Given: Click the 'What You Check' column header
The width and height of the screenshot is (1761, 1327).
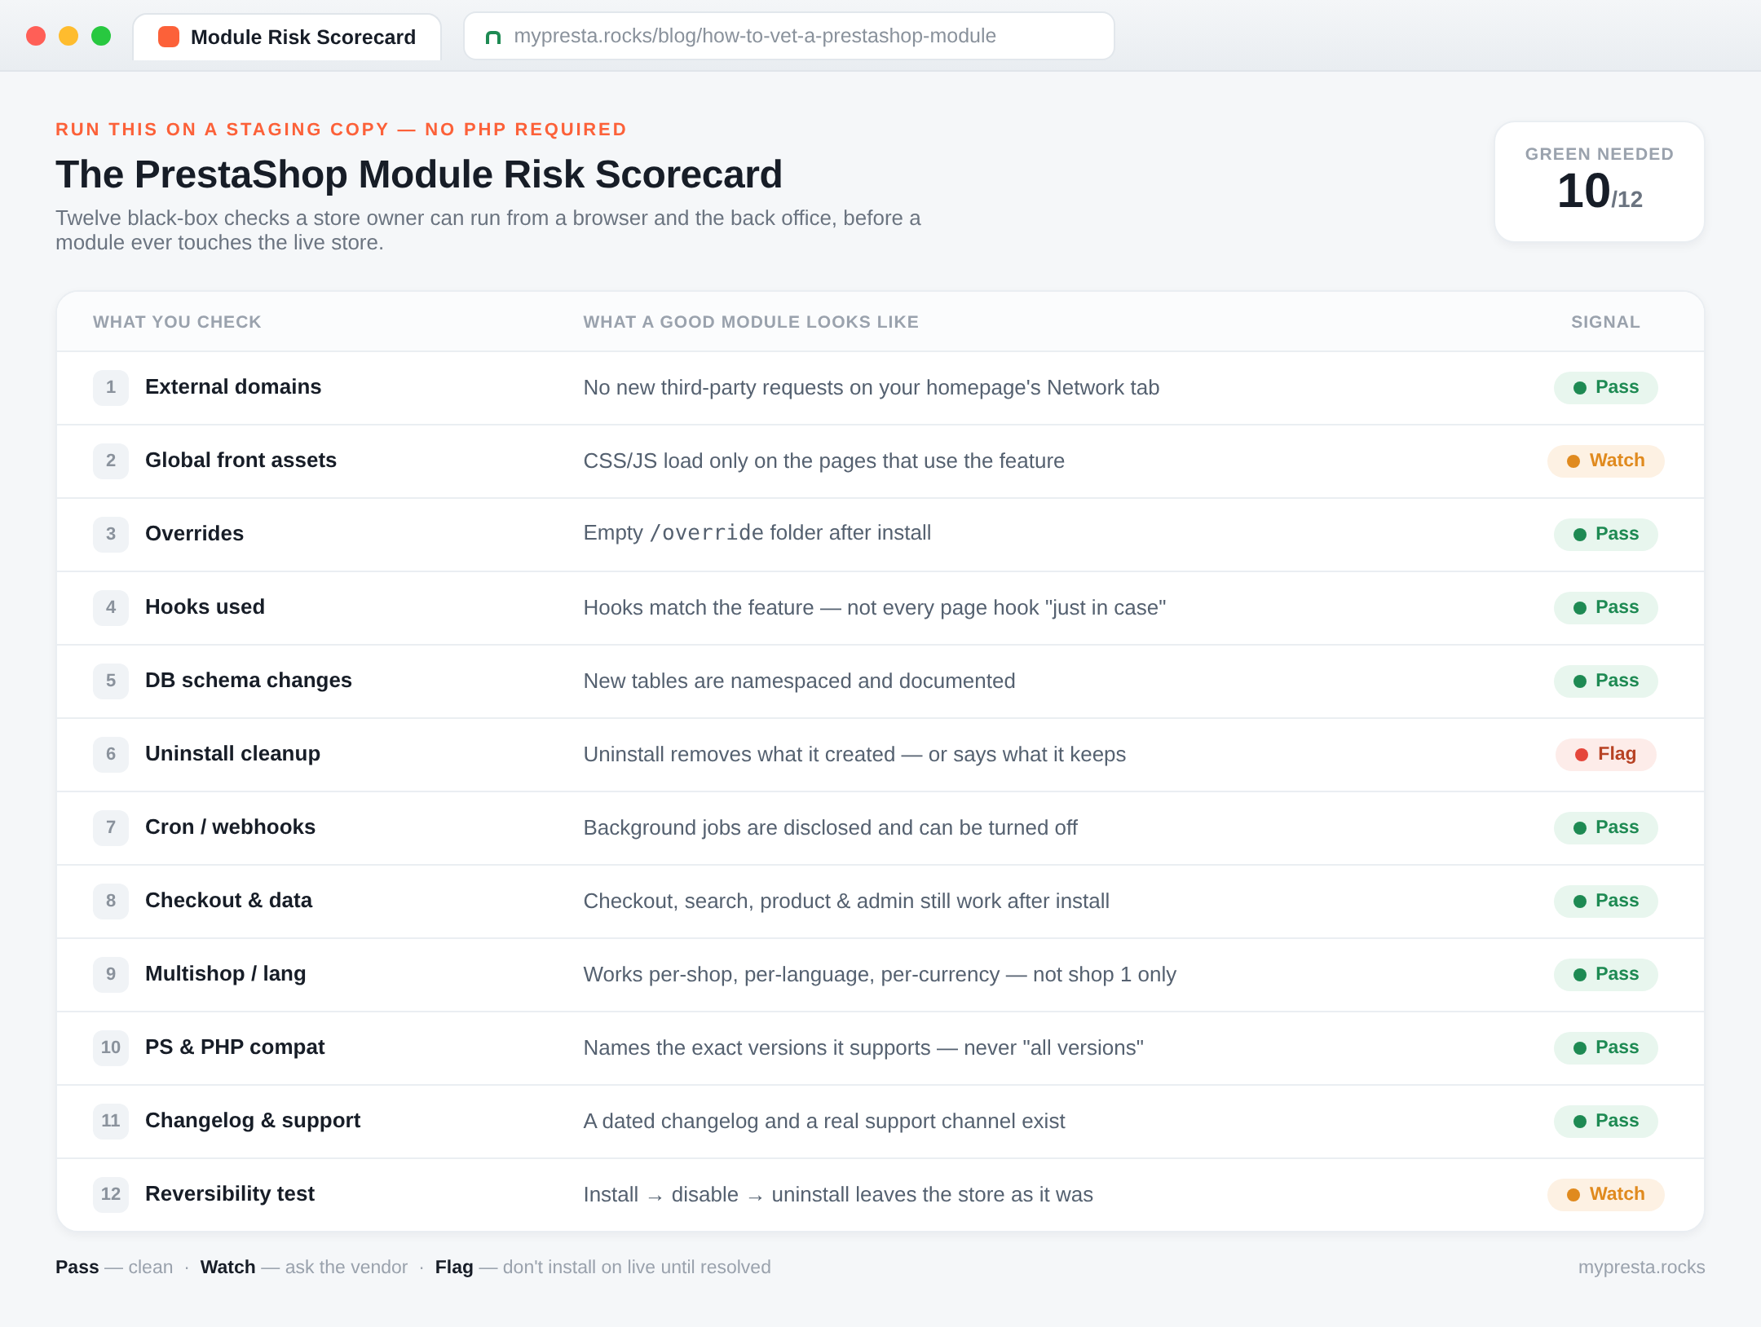Looking at the screenshot, I should [177, 322].
